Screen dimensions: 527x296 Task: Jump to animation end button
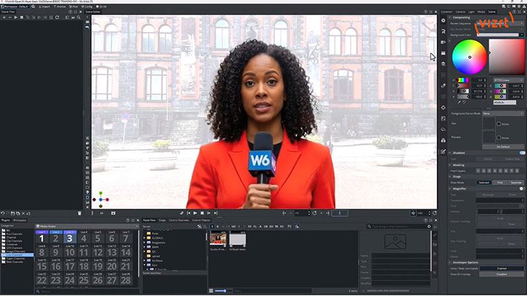(x=216, y=213)
